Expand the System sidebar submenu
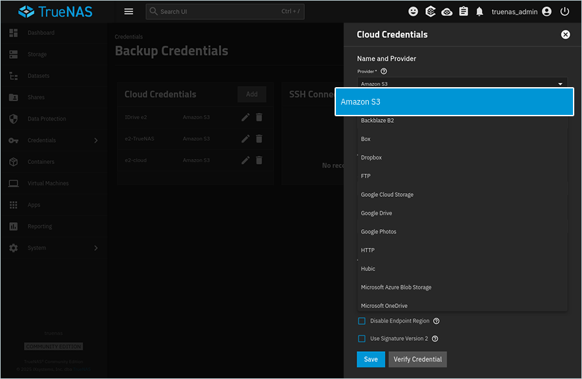 (x=96, y=248)
